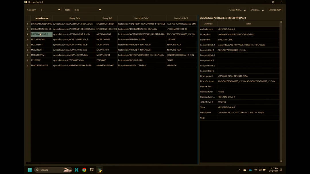The width and height of the screenshot is (310, 174).
Task: Click the LFBGA64 footprint ref cell
Action: 181,39
